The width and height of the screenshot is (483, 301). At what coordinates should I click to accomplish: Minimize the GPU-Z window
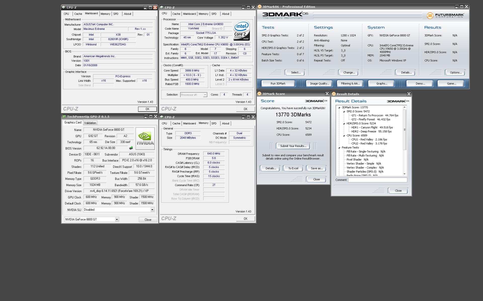[146, 117]
